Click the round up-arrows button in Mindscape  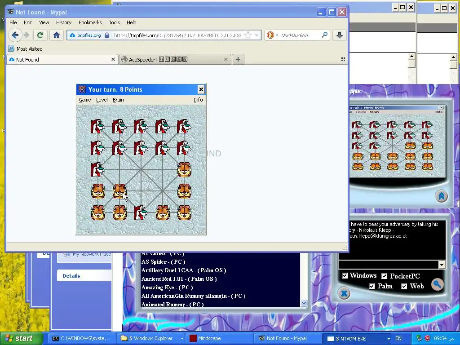(x=441, y=196)
